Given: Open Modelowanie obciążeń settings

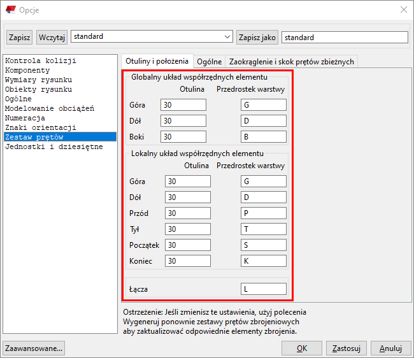Looking at the screenshot, I should click(49, 109).
